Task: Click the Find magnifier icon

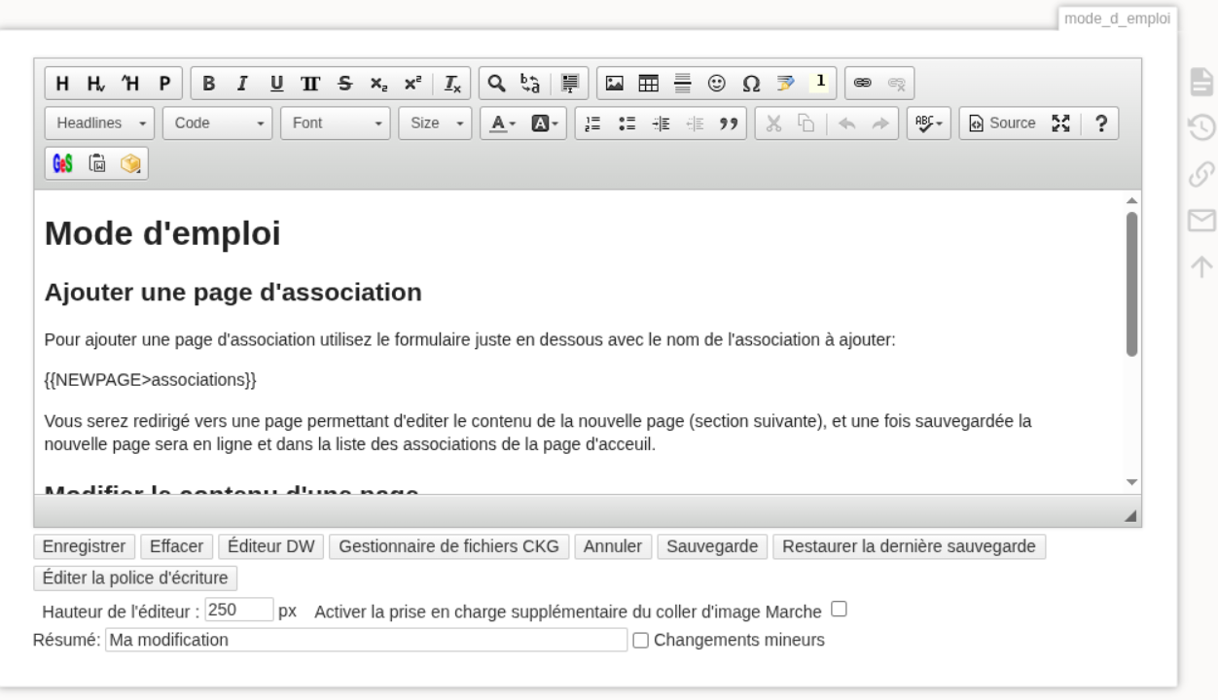Action: (x=496, y=84)
